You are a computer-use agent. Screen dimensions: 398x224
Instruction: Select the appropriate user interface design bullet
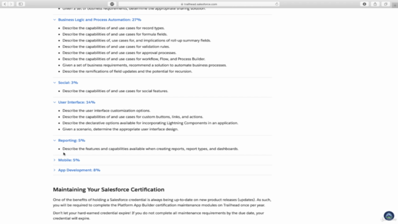tap(120, 129)
